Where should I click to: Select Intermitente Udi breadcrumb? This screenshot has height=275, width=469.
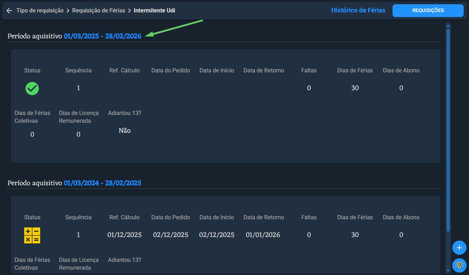[154, 11]
